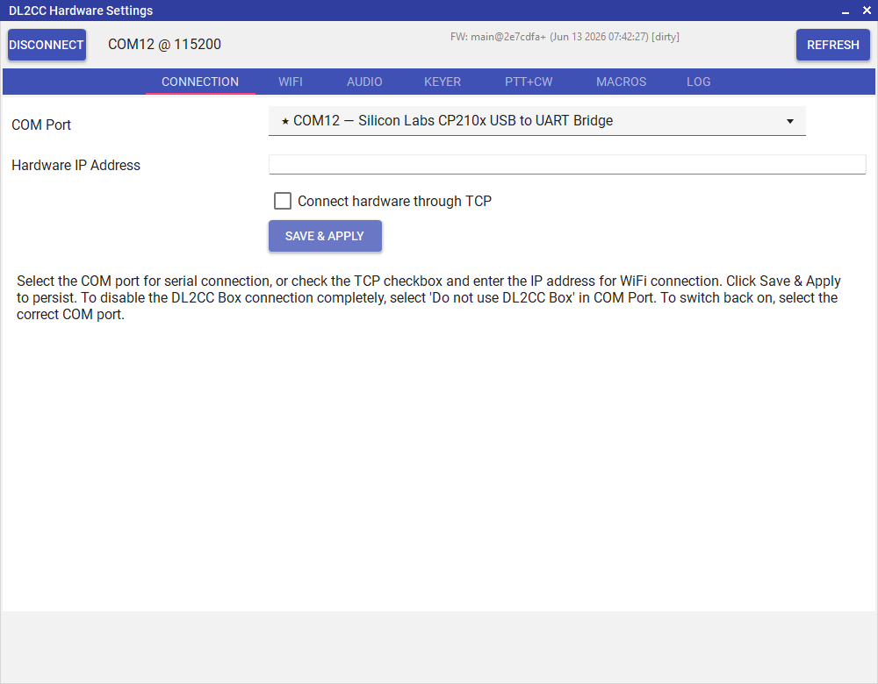Enable Connect hardware through TCP checkbox
878x684 pixels.
[282, 201]
